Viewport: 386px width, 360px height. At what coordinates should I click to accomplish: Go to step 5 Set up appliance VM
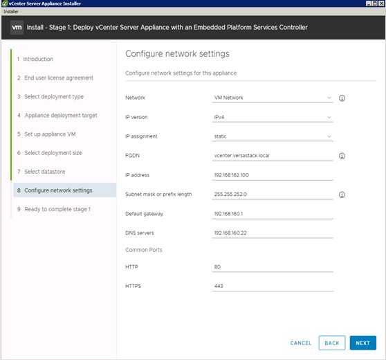point(46,134)
